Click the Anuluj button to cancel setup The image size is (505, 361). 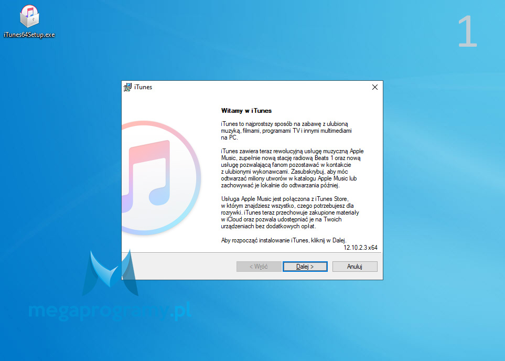click(x=354, y=267)
